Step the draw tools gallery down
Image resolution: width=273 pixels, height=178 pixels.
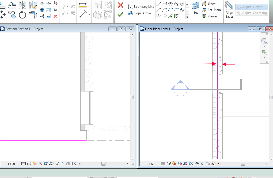pyautogui.click(x=187, y=11)
